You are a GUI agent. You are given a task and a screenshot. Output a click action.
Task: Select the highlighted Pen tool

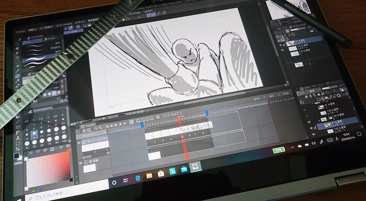[x=17, y=76]
